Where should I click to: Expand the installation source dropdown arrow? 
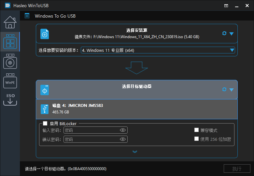coord(232,34)
